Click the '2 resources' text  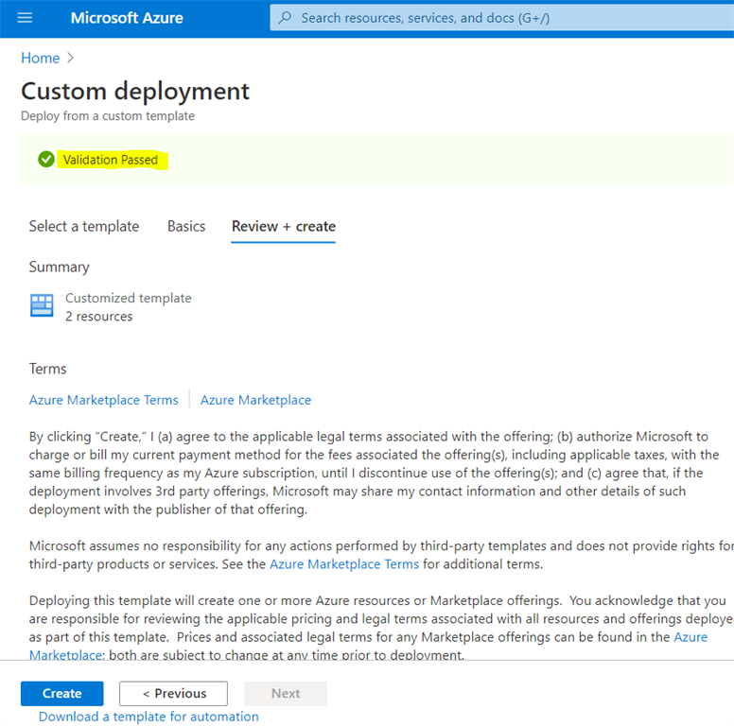(98, 317)
